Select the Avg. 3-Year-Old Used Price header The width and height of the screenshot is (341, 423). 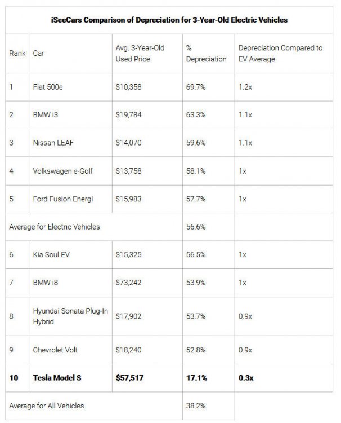coord(139,53)
